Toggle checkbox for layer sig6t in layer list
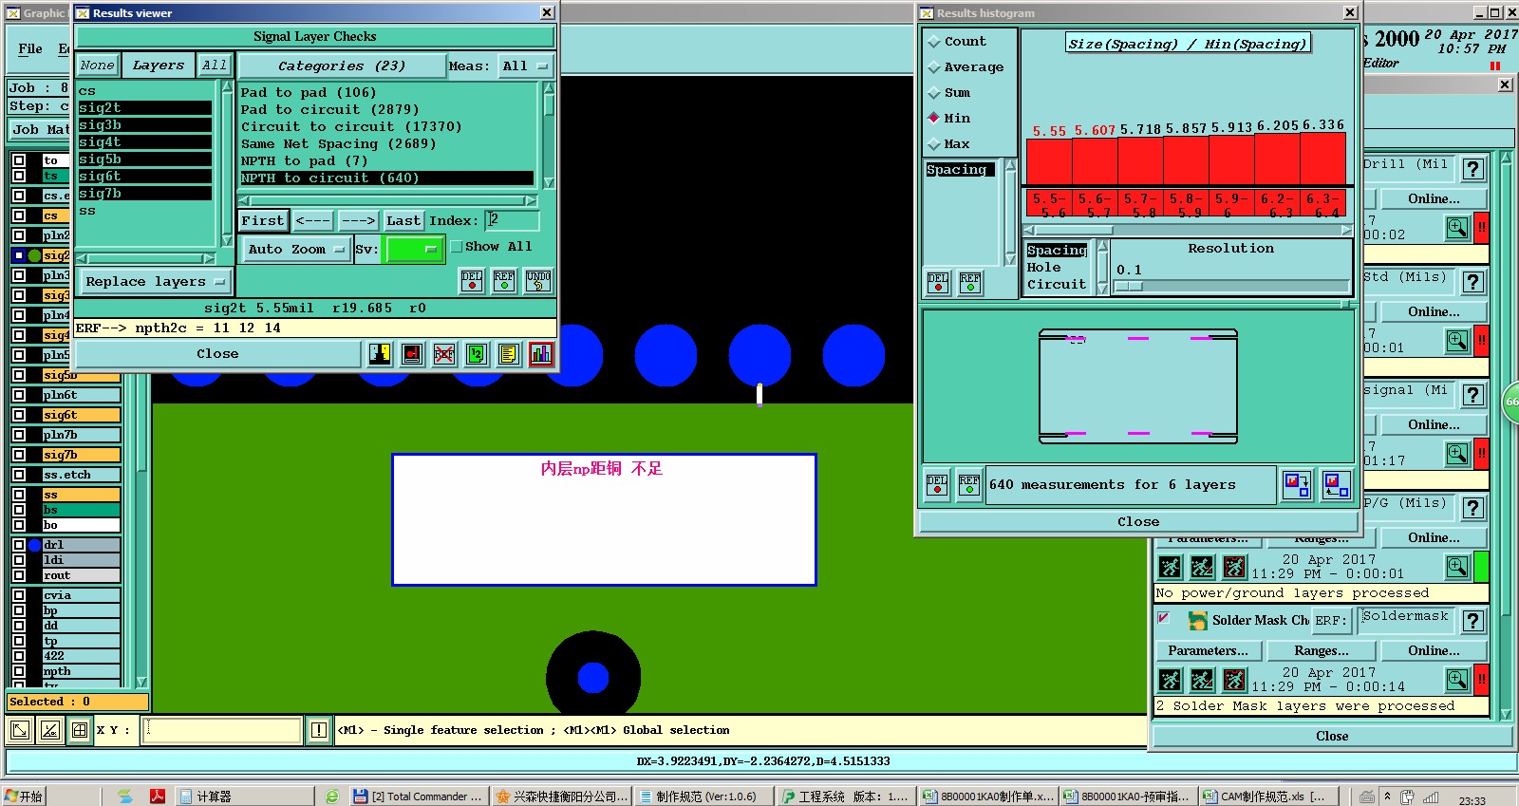1519x806 pixels. 19,415
